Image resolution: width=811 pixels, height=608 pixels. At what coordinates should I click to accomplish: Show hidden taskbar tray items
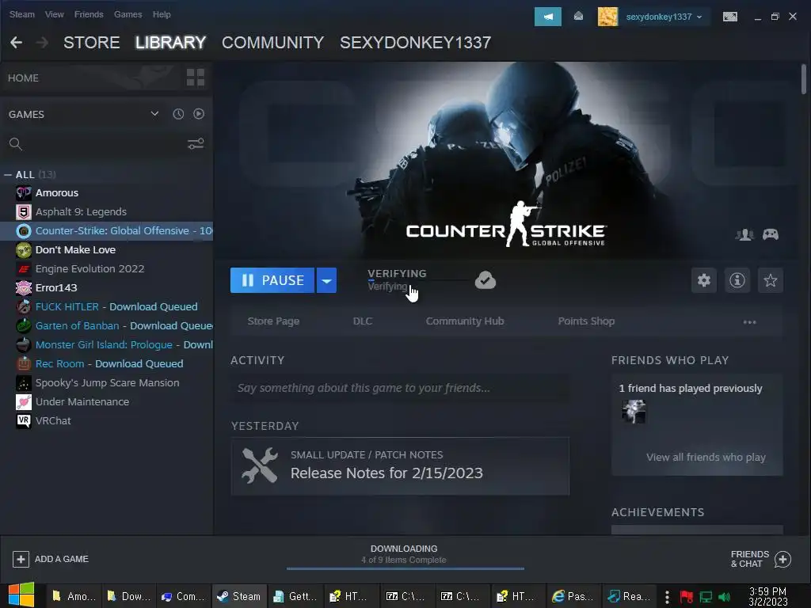point(667,597)
